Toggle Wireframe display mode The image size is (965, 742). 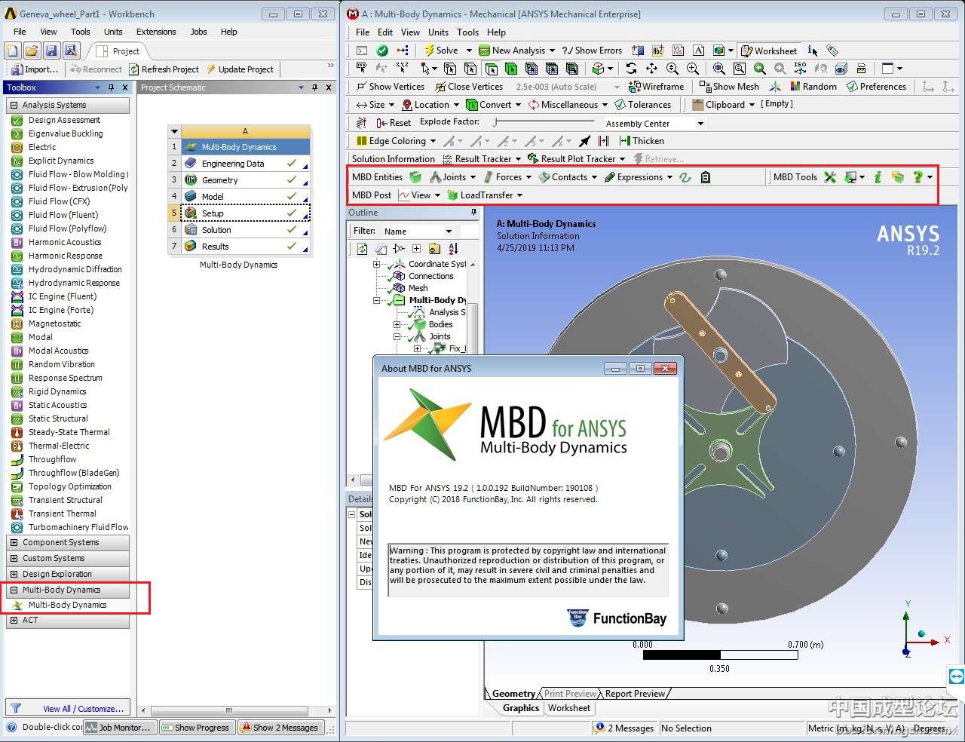pyautogui.click(x=656, y=87)
